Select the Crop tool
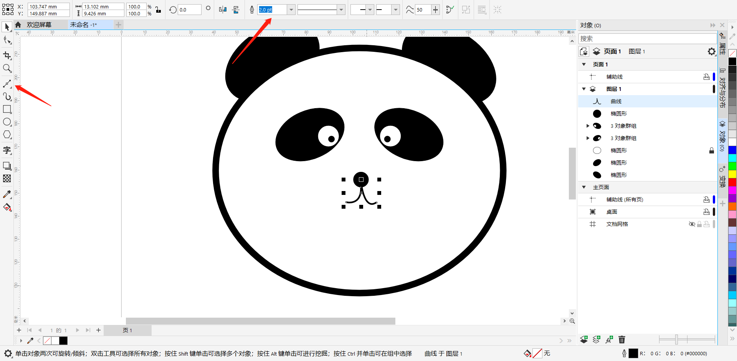The height and width of the screenshot is (361, 737). point(7,56)
